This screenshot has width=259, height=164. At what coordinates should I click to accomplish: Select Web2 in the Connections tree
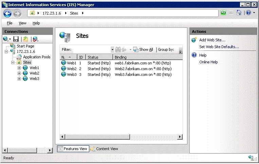[x=34, y=73]
